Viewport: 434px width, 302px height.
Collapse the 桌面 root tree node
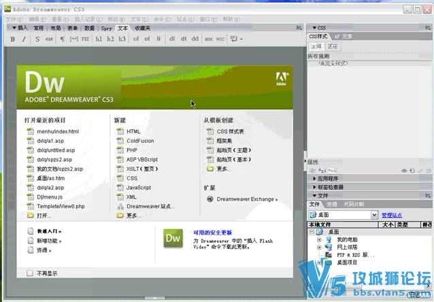312,232
